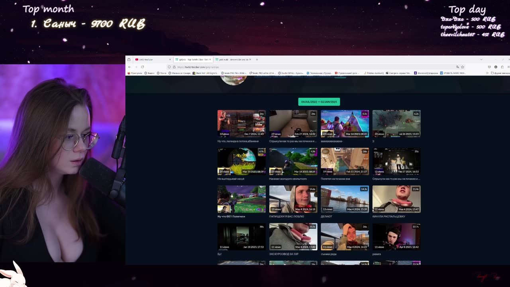Open clip thumbnail dated Apr 8 2023, 16:42
Screen dimensions: 510x287
(396, 237)
